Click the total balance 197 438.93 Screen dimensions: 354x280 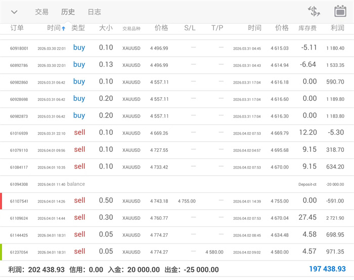[327, 269]
